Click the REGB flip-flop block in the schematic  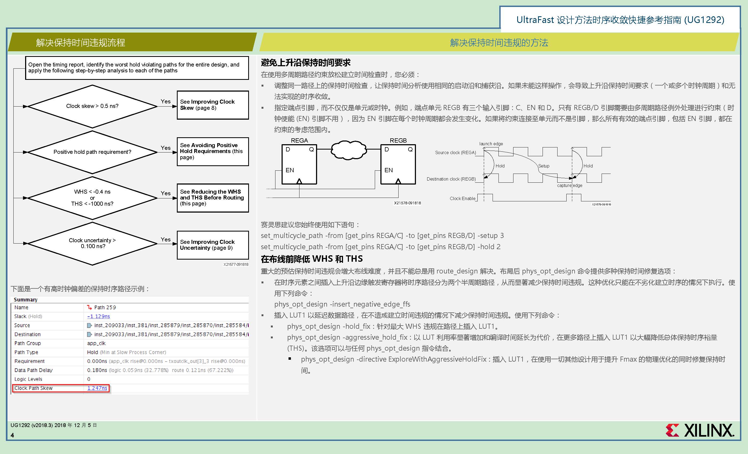[x=398, y=164]
